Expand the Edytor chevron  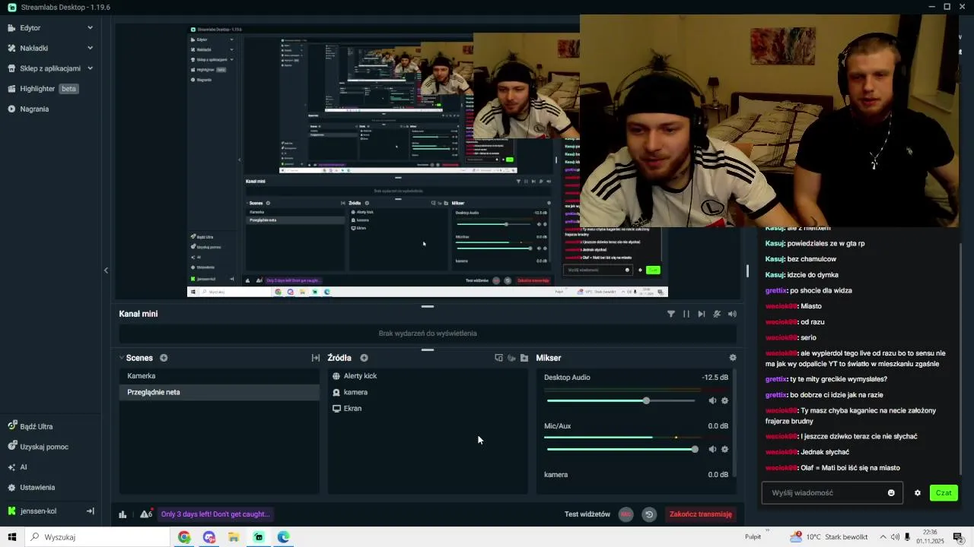click(90, 27)
